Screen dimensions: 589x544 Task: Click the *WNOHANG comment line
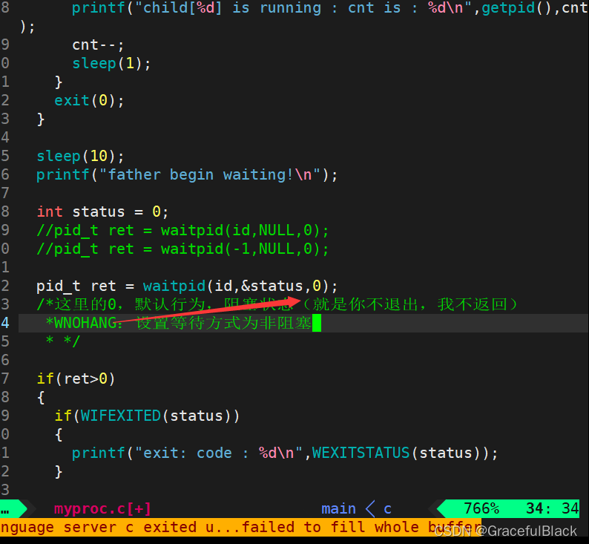pyautogui.click(x=179, y=323)
